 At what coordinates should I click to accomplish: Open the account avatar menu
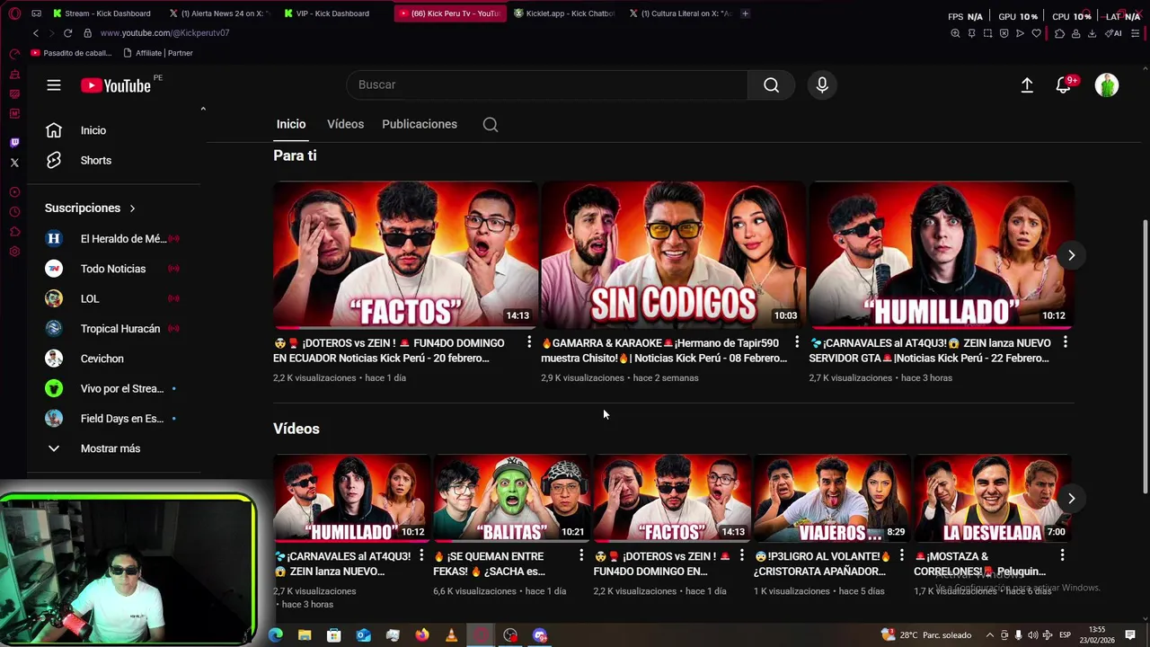[1107, 85]
